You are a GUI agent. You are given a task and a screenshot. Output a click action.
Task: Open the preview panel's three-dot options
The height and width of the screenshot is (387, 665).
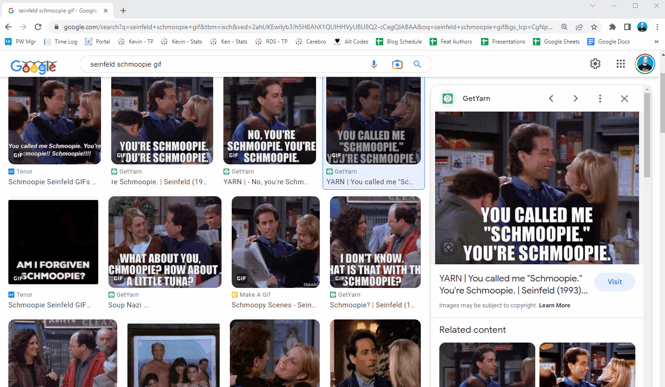point(600,98)
